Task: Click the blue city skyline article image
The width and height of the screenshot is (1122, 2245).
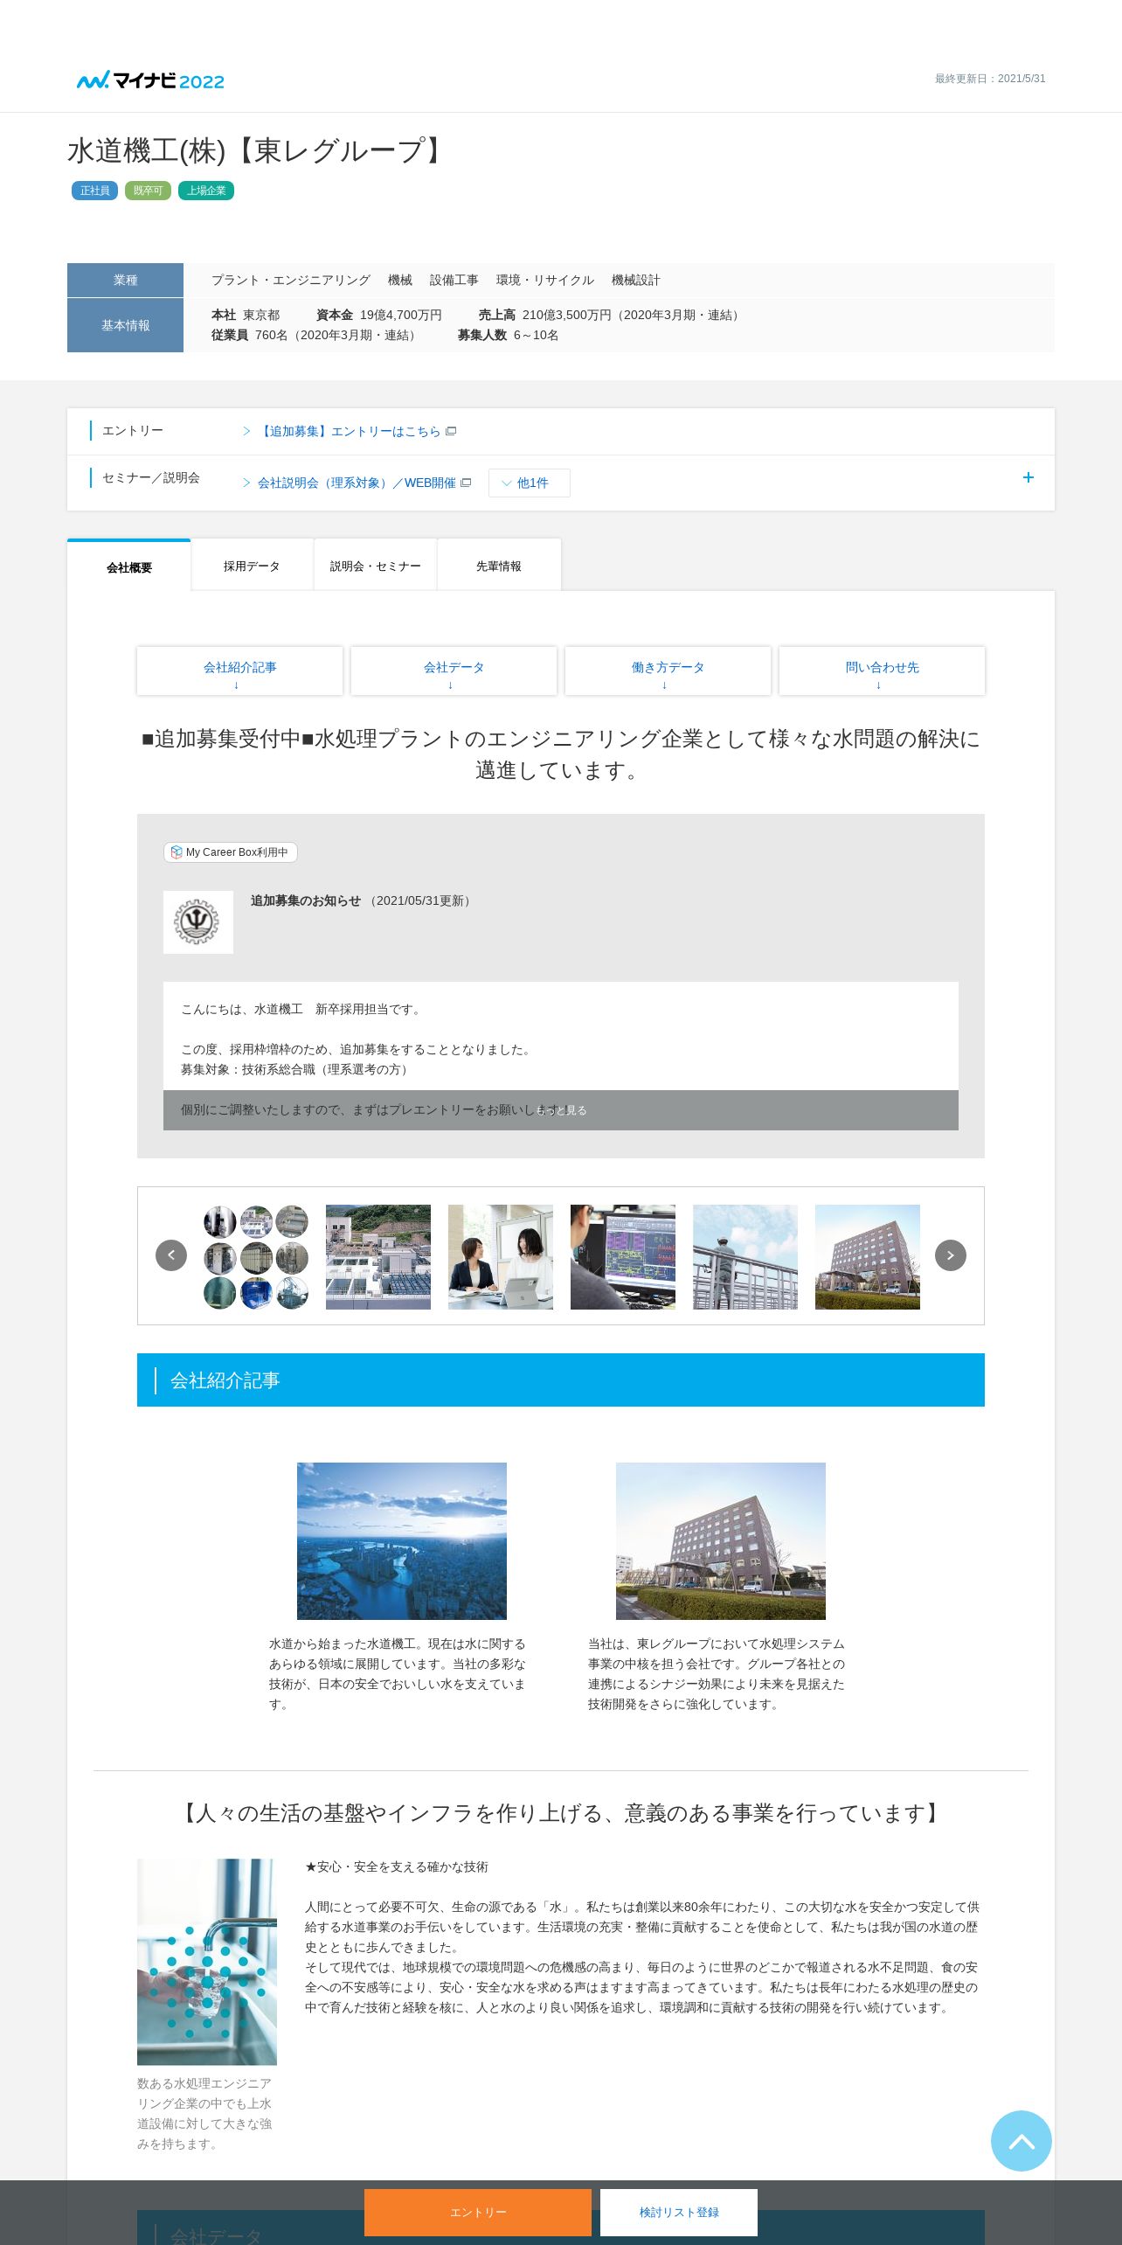Action: click(x=402, y=1541)
